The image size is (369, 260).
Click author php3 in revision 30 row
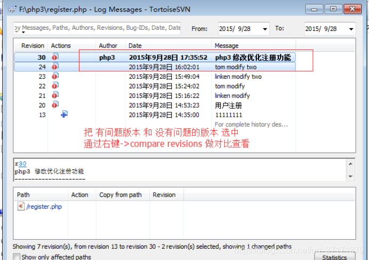tap(107, 58)
